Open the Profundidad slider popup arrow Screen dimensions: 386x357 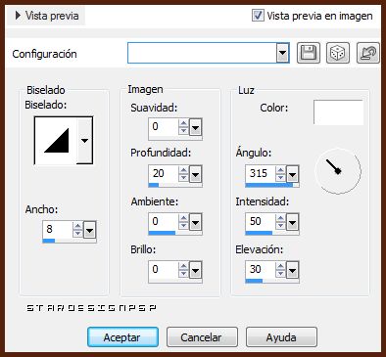click(x=195, y=174)
